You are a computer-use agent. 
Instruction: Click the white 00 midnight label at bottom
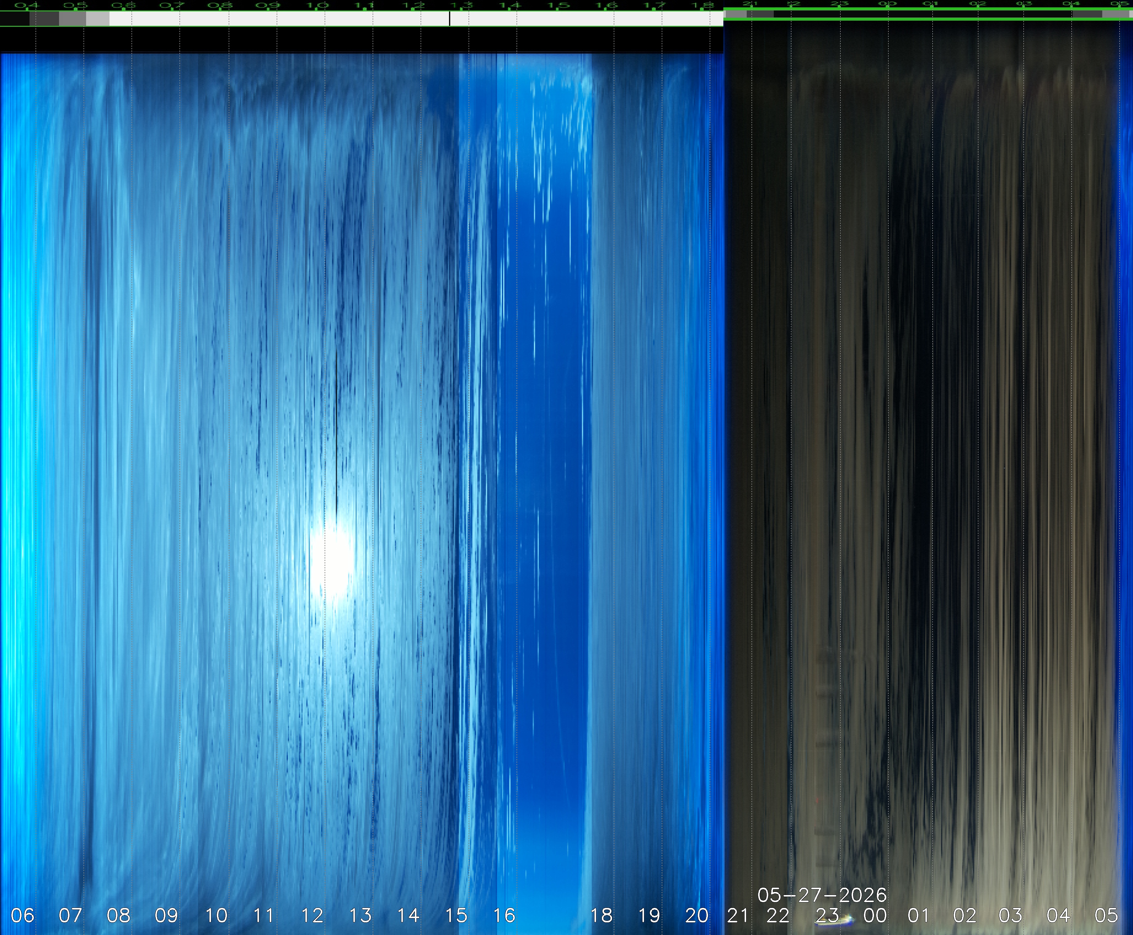[x=875, y=915]
